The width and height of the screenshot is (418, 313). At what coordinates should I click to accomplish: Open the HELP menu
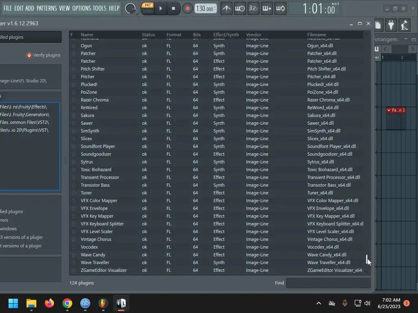(x=114, y=8)
